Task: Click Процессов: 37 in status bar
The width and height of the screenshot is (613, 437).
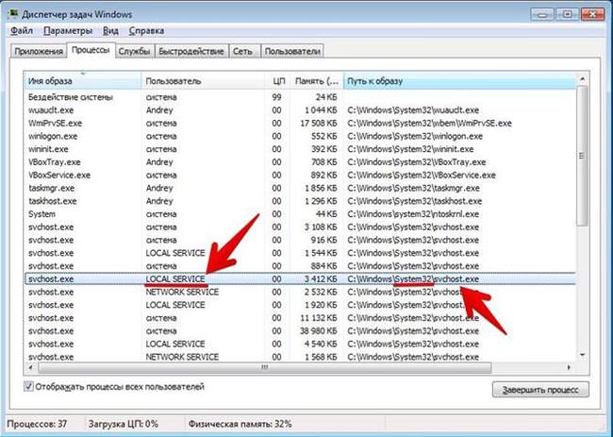Action: [37, 424]
